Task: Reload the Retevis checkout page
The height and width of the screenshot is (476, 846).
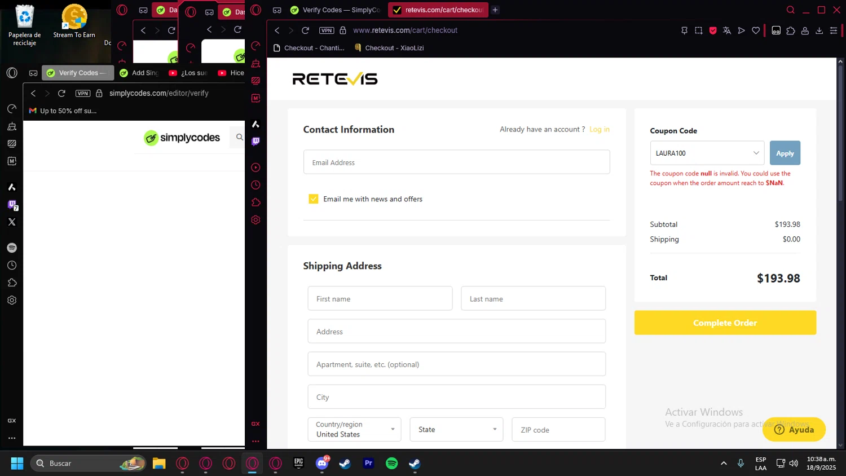Action: coord(305,30)
